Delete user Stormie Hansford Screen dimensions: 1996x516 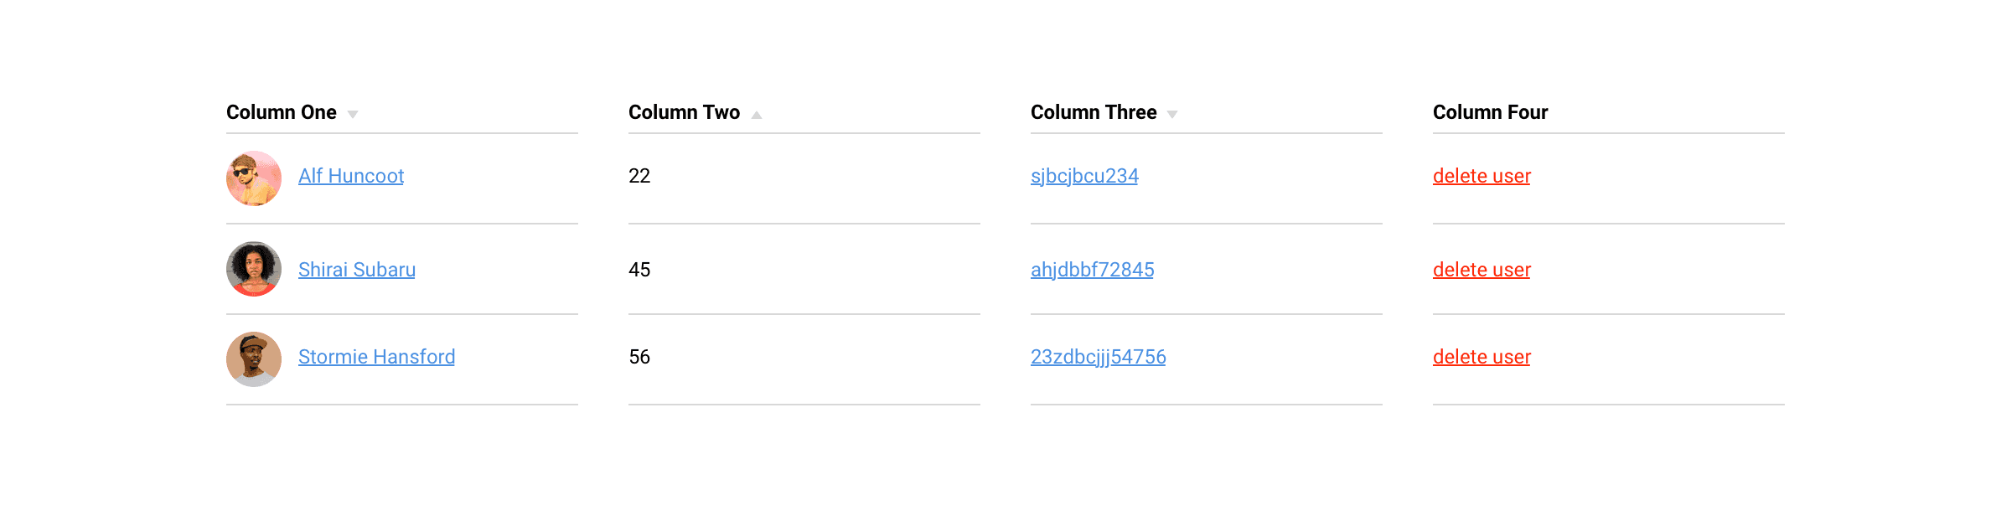tap(1481, 357)
